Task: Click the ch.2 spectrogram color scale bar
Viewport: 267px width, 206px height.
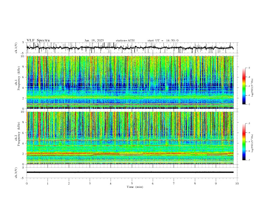Action: (x=244, y=142)
